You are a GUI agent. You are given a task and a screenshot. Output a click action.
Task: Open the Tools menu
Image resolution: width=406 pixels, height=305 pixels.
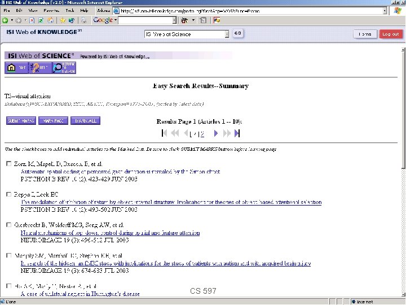point(70,10)
